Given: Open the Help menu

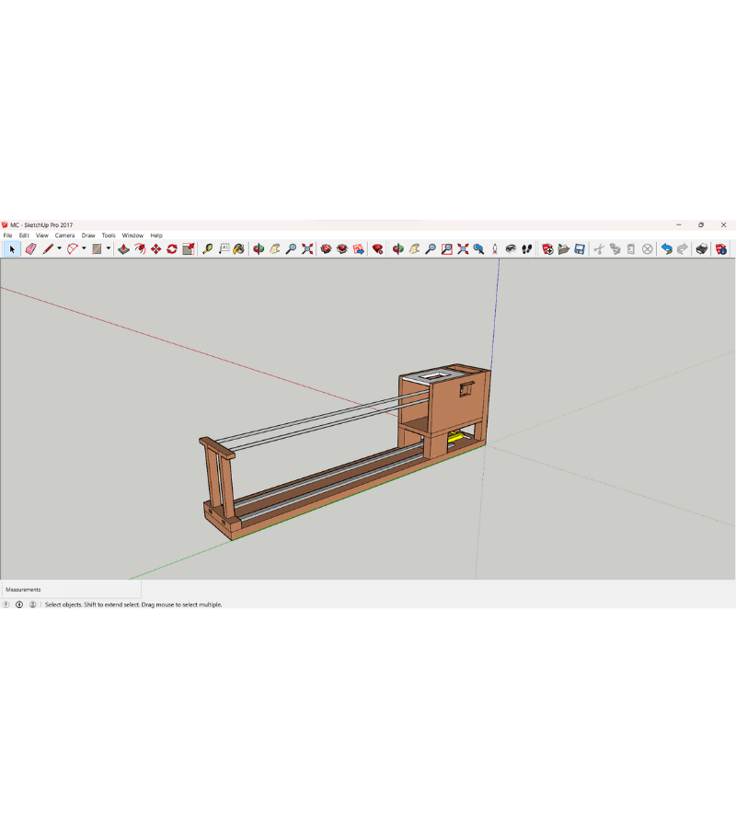Looking at the screenshot, I should pyautogui.click(x=156, y=236).
